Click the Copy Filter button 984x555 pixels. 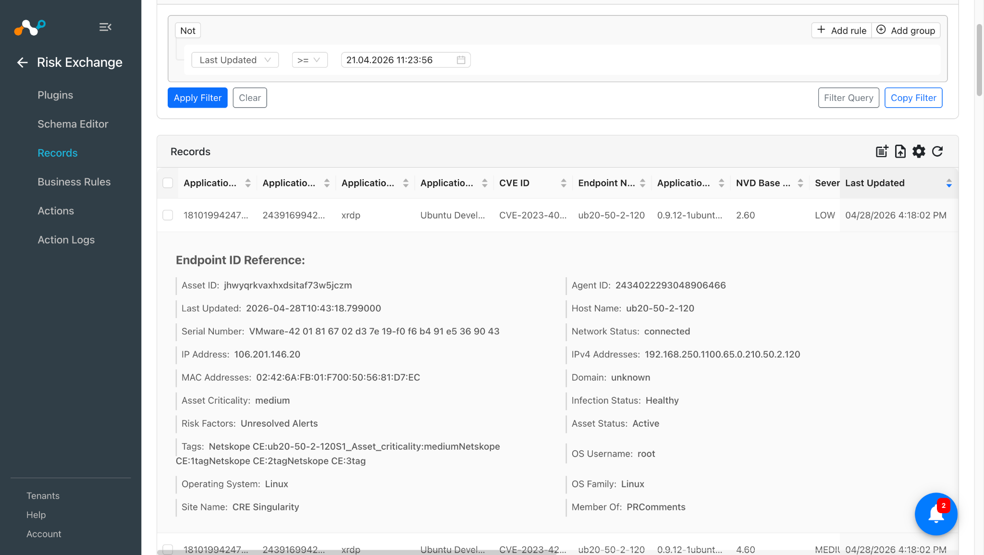coord(913,98)
